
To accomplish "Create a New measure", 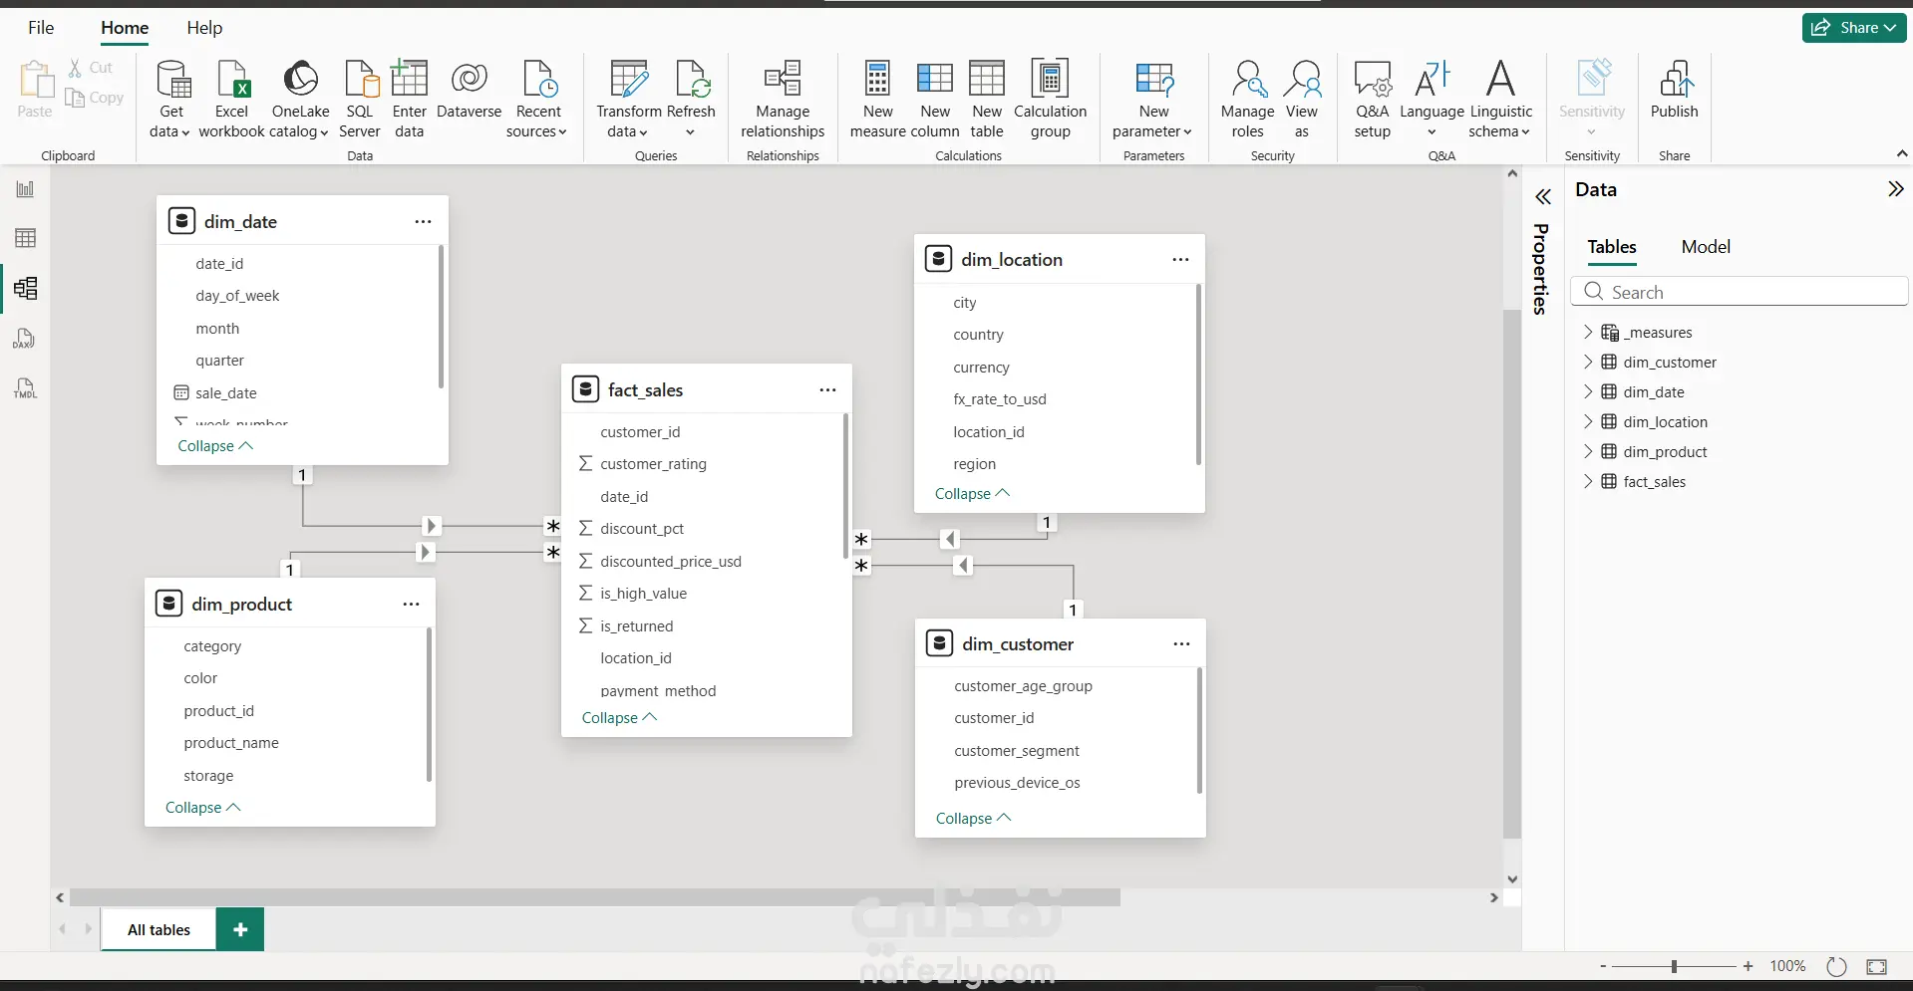I will tap(877, 99).
